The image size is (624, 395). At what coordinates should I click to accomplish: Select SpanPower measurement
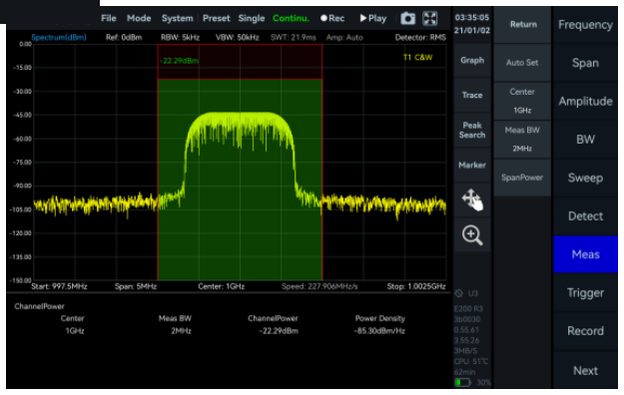(522, 178)
